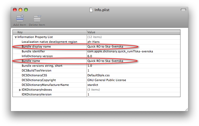Sort by the Key column header

[x=50, y=32]
